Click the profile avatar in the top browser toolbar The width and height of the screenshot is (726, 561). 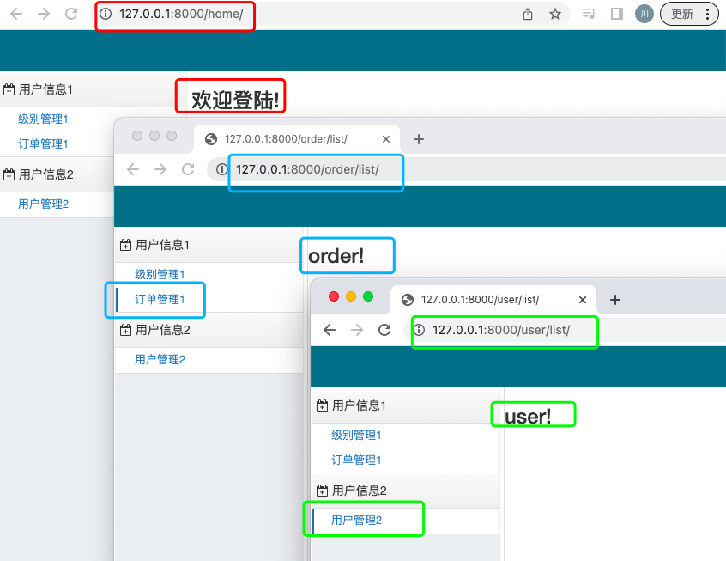pyautogui.click(x=644, y=14)
